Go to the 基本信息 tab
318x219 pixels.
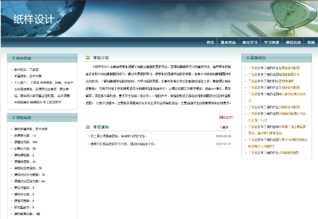pyautogui.click(x=228, y=43)
